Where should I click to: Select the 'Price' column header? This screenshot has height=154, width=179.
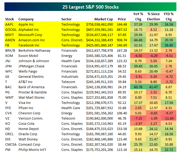click(122, 19)
